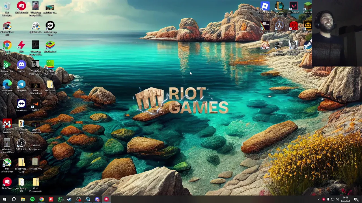Open the TLauncher Minecraft shortcut
The height and width of the screenshot is (203, 362).
point(307,8)
